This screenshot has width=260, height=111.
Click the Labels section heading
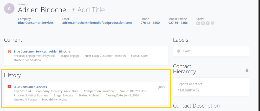tap(181, 40)
